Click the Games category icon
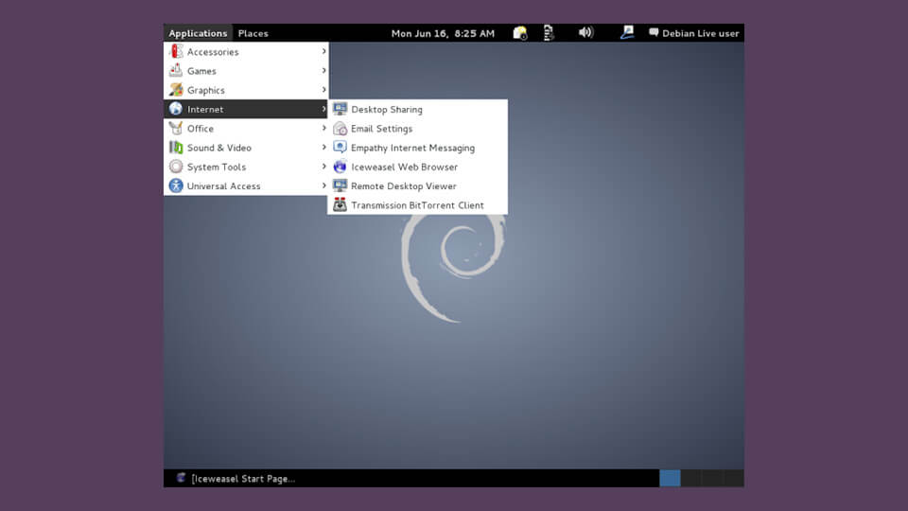Screen dimensions: 908x511 pos(176,71)
